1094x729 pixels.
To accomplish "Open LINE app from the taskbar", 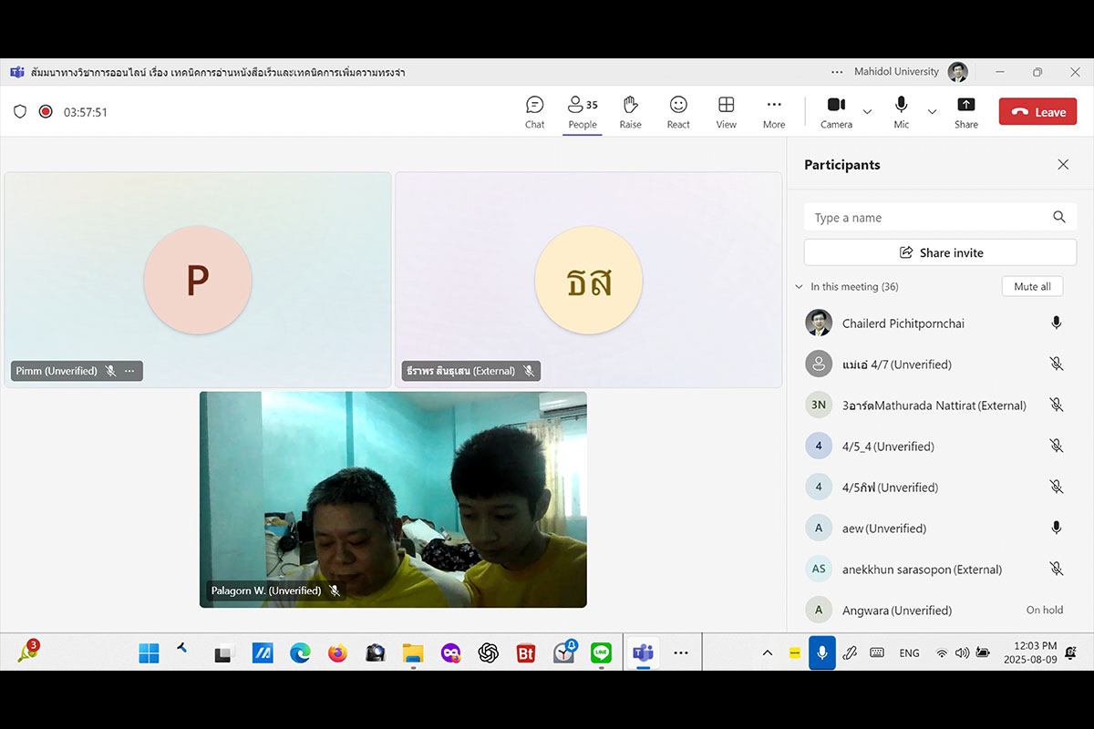I will (x=600, y=652).
